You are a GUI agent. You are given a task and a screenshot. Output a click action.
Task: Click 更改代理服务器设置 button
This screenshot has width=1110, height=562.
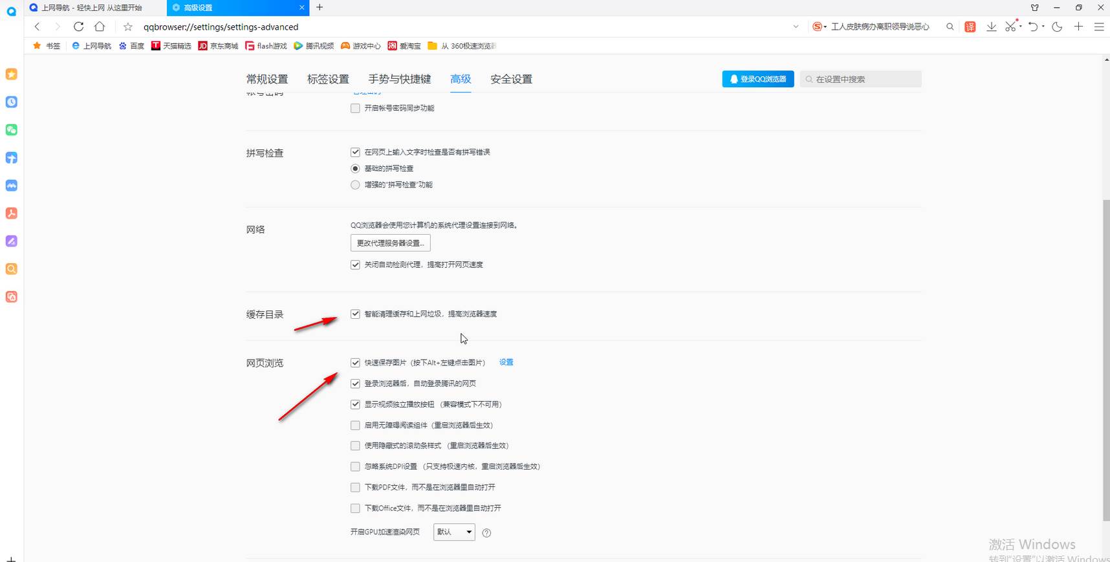point(390,243)
